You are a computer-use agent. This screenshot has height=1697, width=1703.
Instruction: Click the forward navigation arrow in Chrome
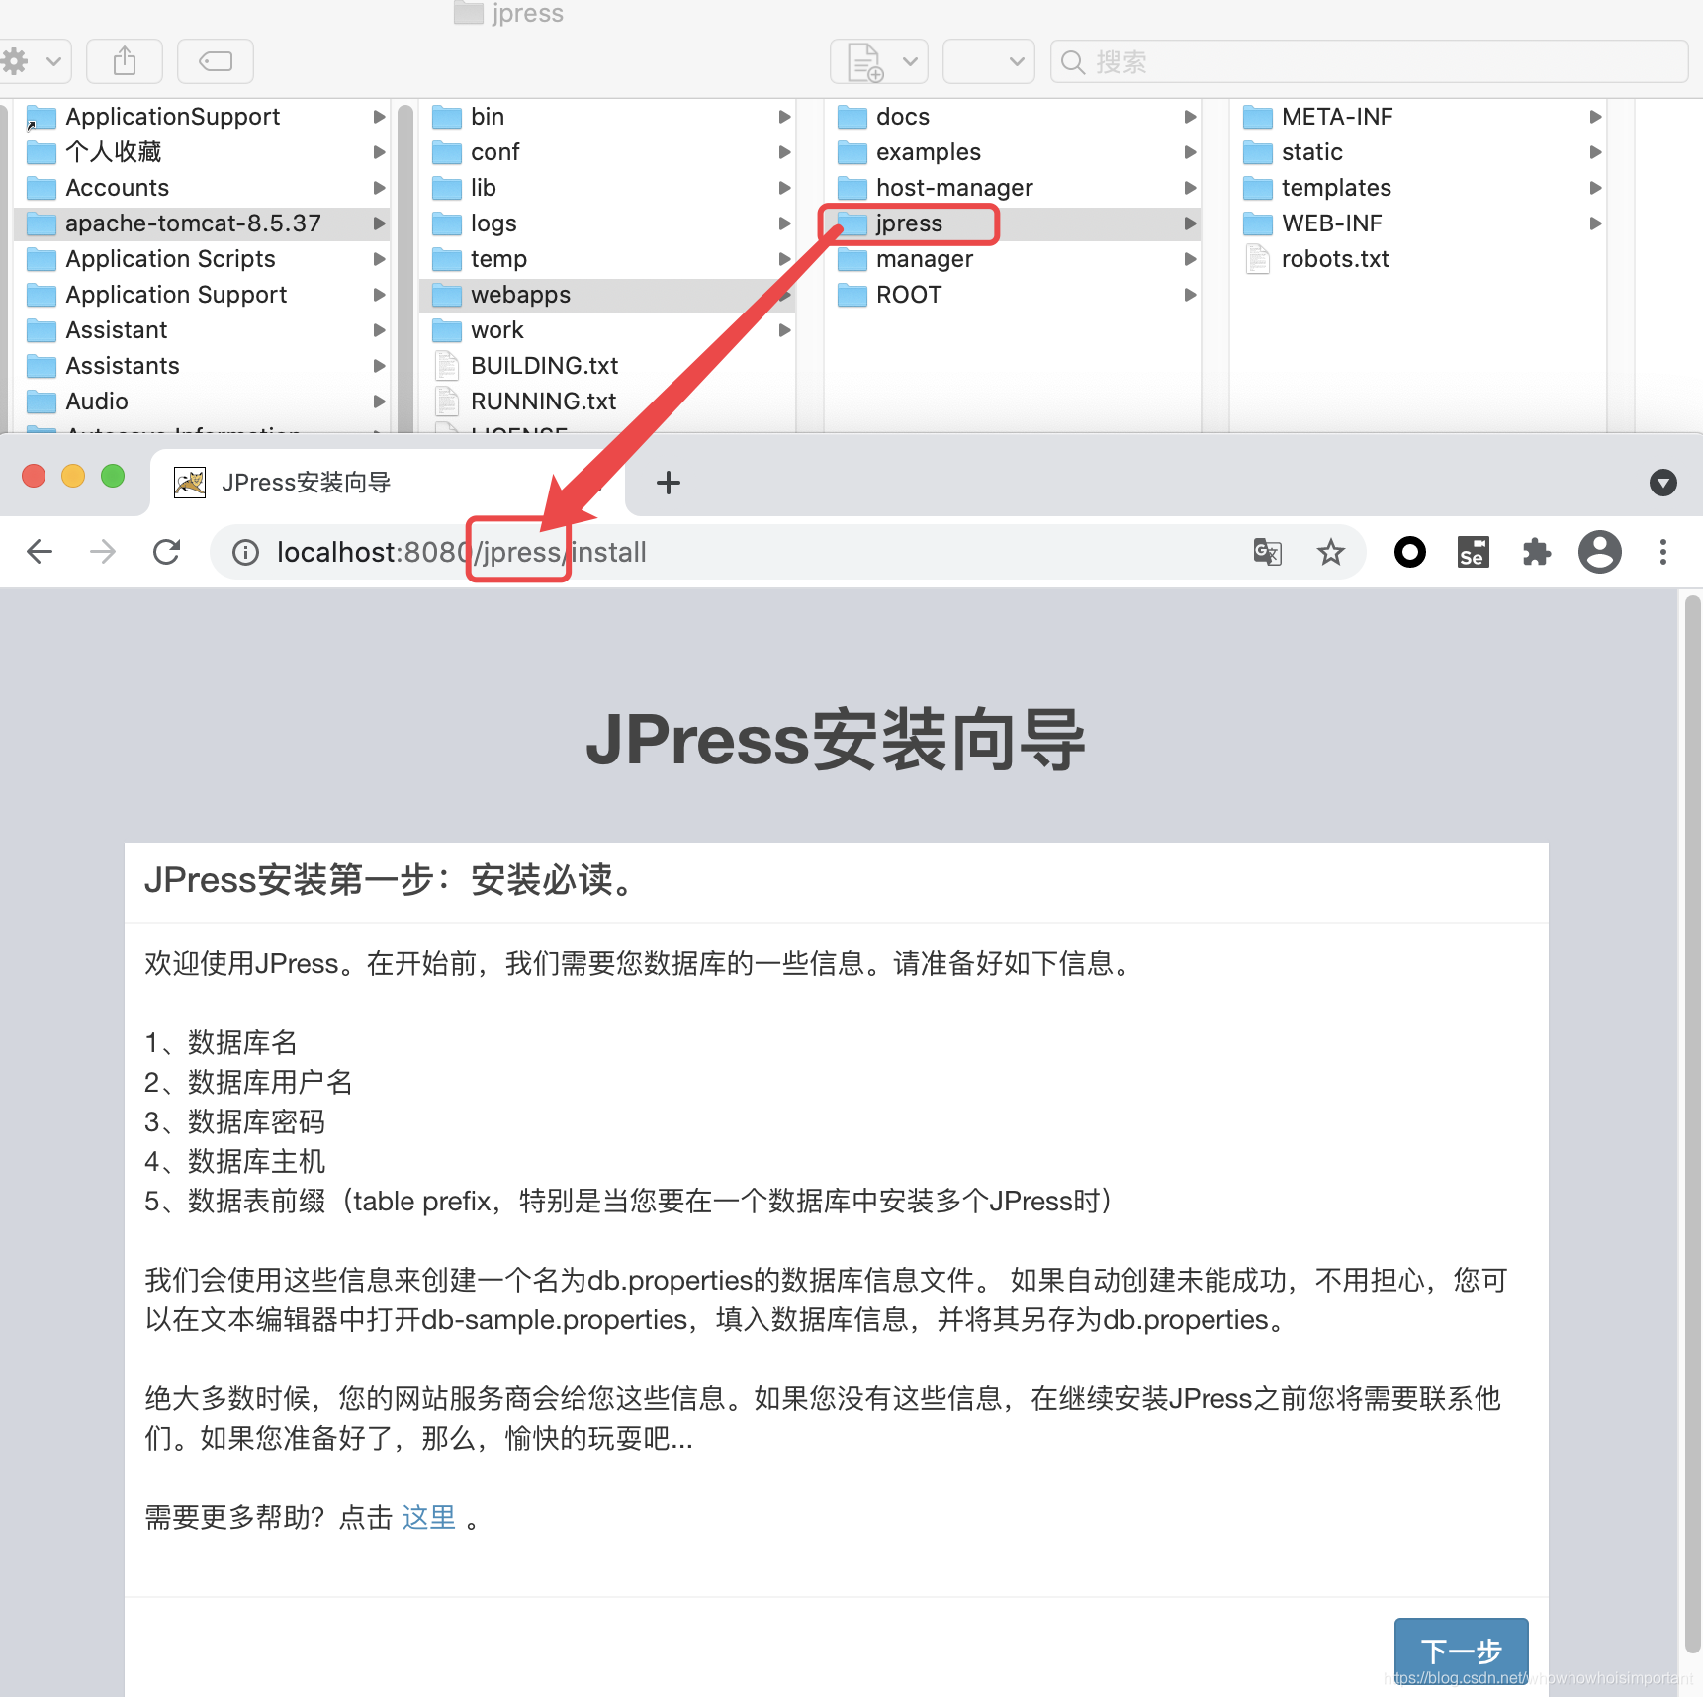(102, 552)
